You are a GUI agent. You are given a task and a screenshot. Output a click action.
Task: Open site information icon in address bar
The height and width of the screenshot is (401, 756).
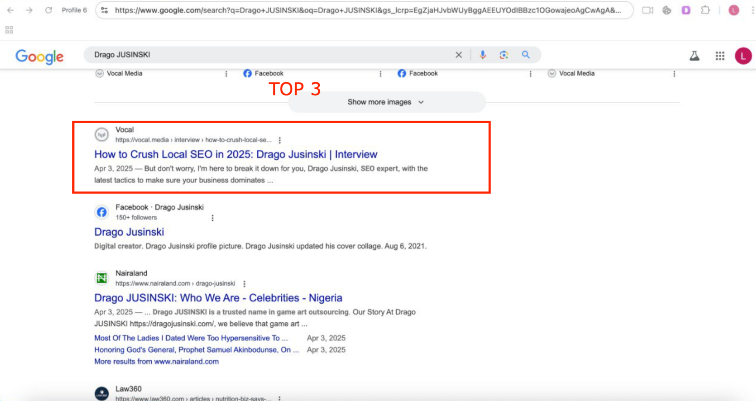coord(104,10)
